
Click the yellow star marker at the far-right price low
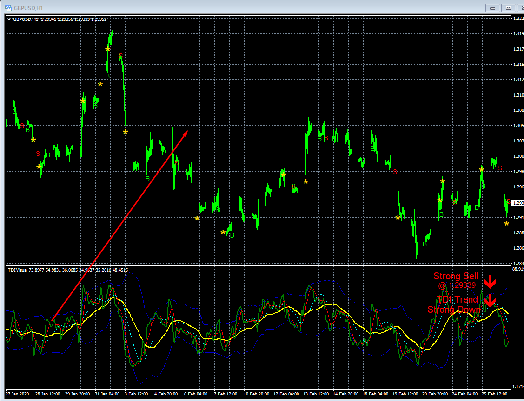507,224
